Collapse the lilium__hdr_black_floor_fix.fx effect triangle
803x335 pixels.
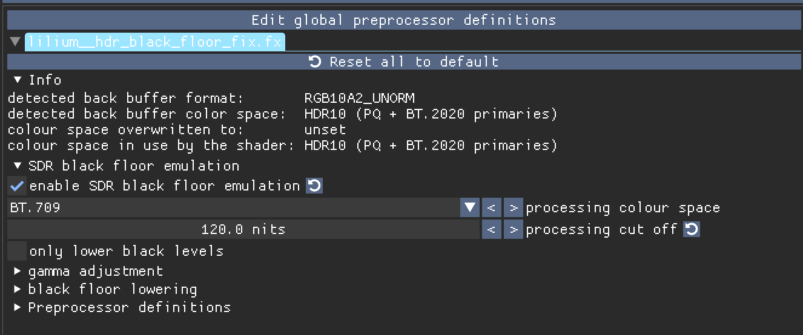[x=15, y=42]
